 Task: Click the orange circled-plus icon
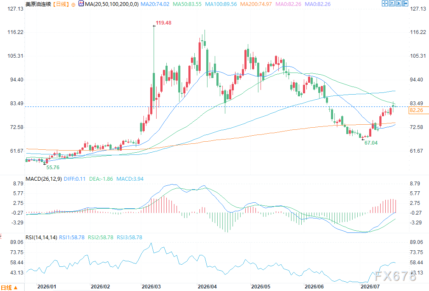click(73, 5)
